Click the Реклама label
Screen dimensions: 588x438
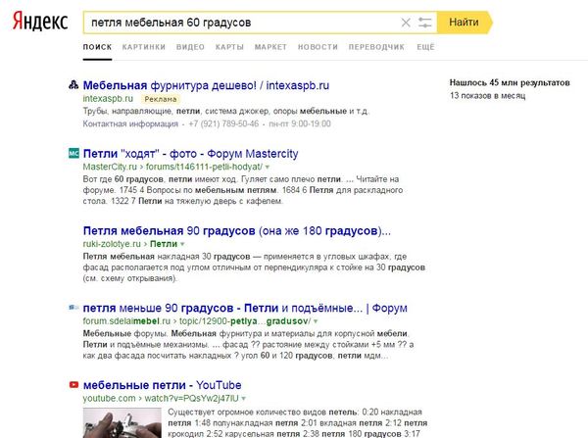point(161,99)
